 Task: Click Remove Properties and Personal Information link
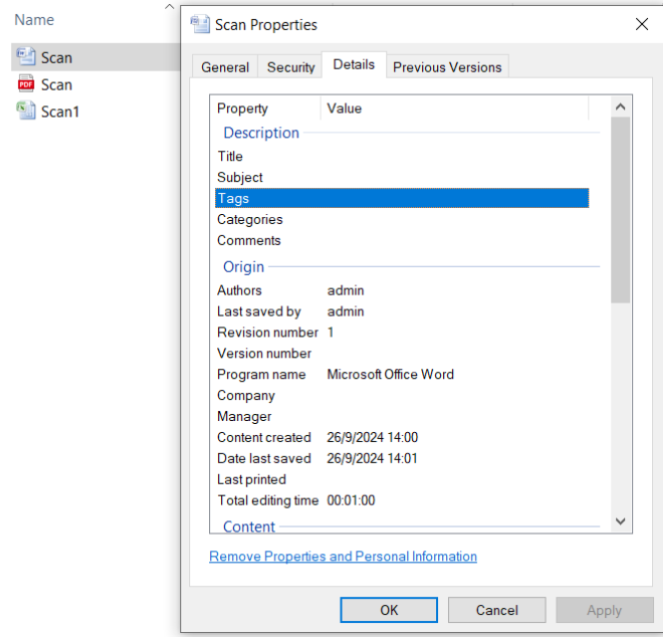[342, 556]
